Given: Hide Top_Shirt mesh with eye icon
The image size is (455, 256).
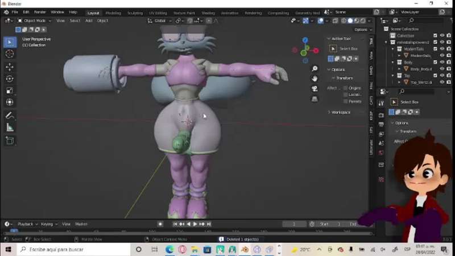Looking at the screenshot, I should point(442,82).
